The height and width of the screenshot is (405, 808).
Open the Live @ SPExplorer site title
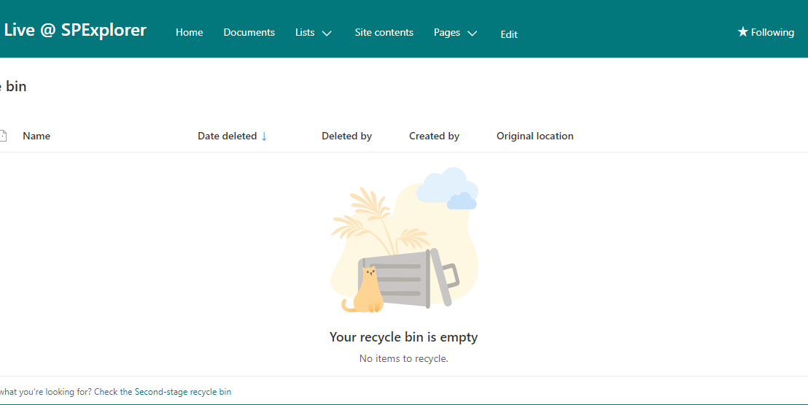point(75,30)
